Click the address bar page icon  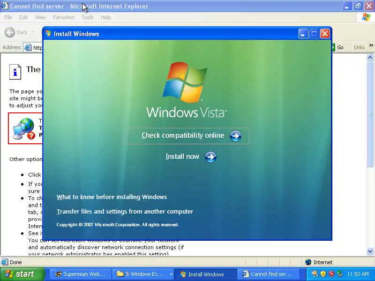28,47
